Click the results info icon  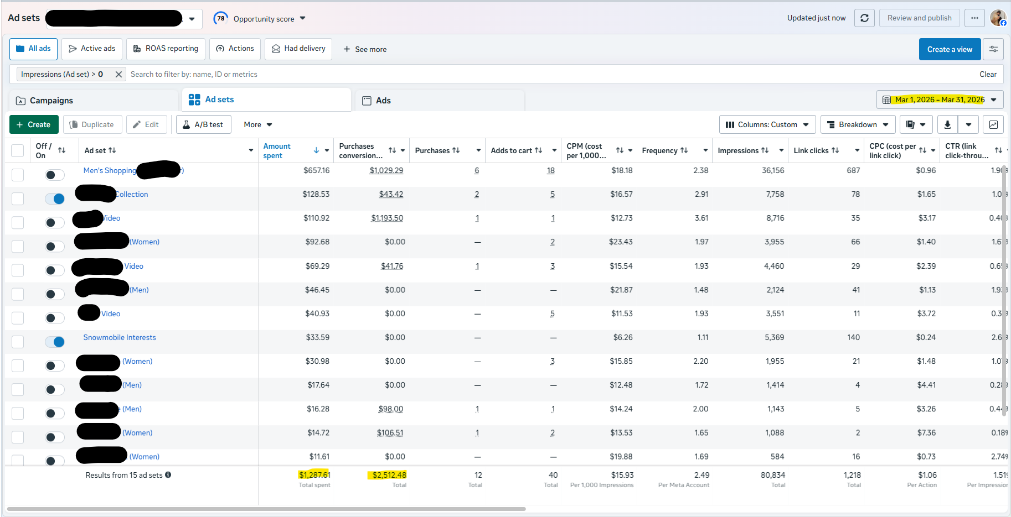click(x=168, y=474)
